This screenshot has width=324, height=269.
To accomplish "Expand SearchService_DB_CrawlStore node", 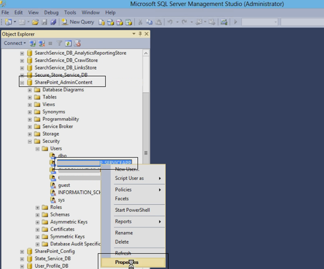I will [x=22, y=61].
